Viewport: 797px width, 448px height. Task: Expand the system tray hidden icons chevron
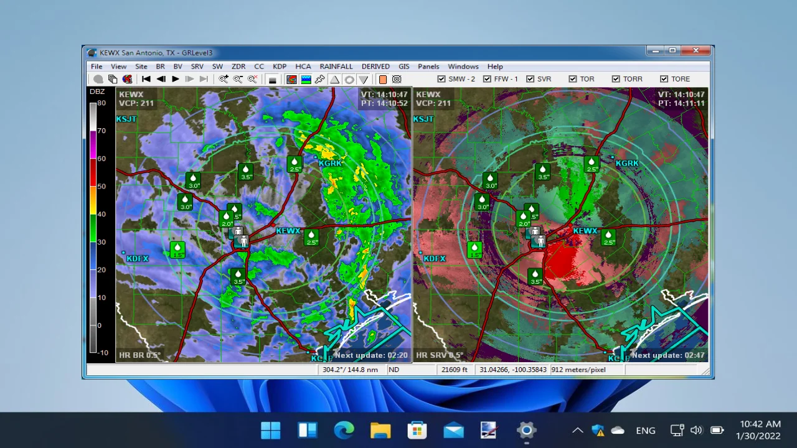[578, 430]
